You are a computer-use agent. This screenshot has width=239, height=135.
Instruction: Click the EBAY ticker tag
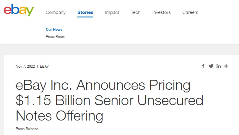point(44,66)
